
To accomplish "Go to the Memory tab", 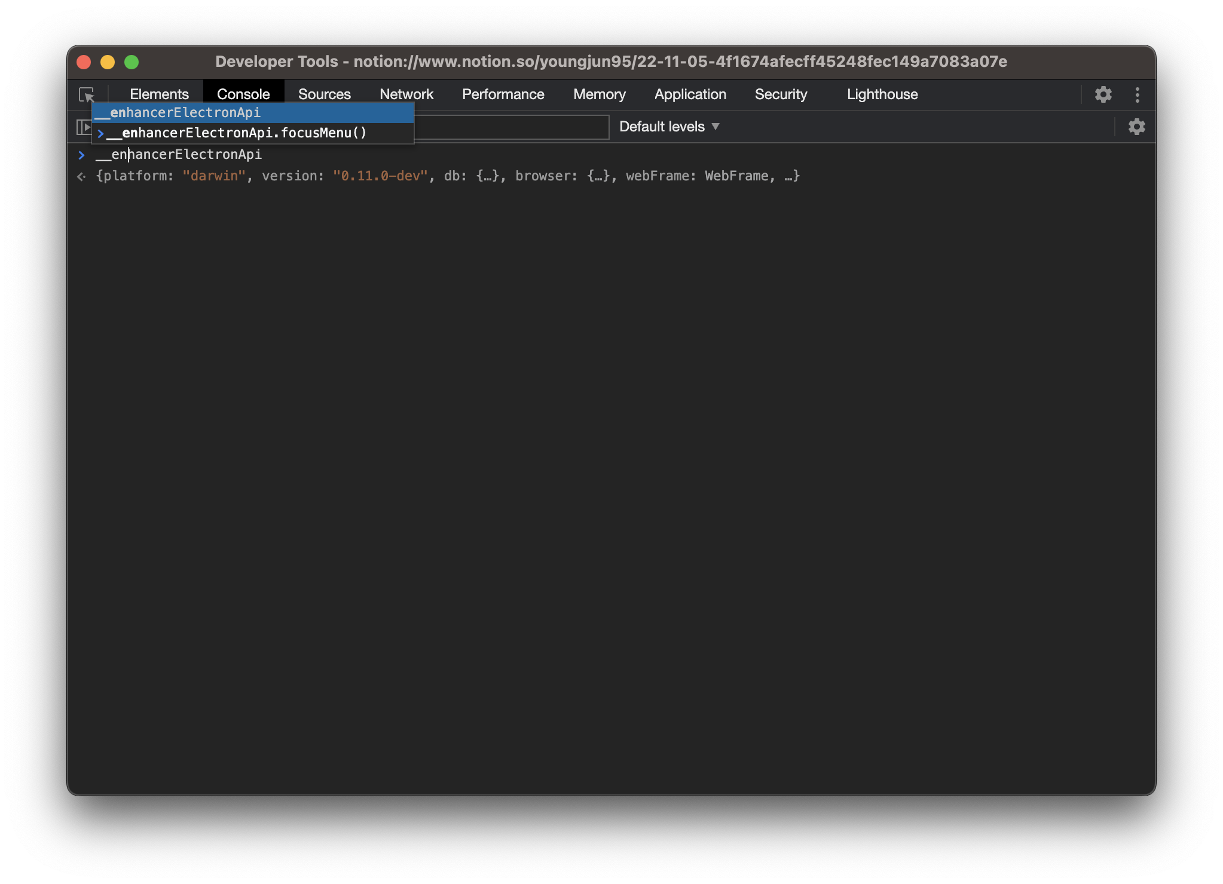I will (599, 94).
